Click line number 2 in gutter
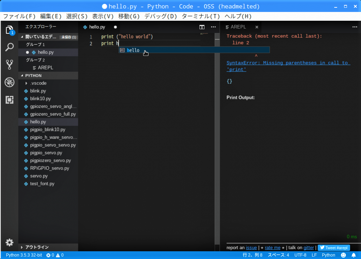 pos(91,44)
